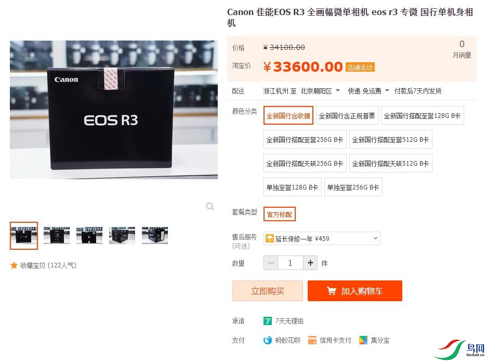Screen dimensions: 487x363
Task: Click the shopping cart icon in 加入购物车
Action: pyautogui.click(x=332, y=291)
